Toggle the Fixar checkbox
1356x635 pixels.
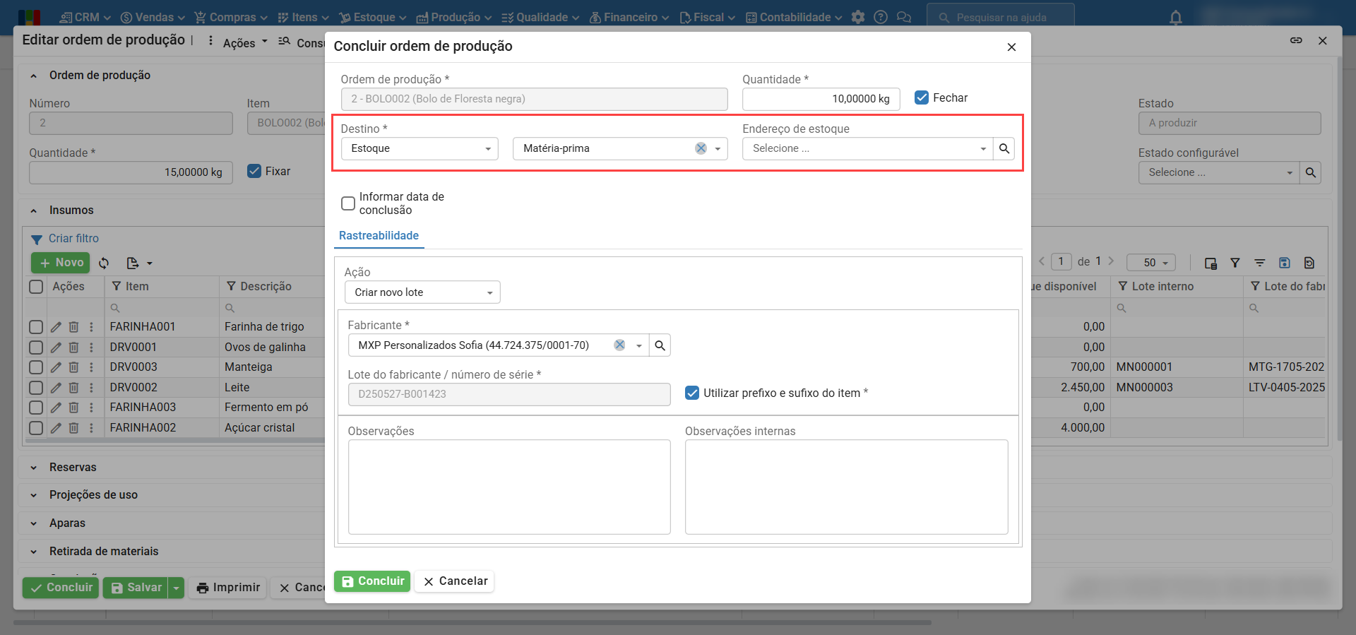pyautogui.click(x=254, y=171)
